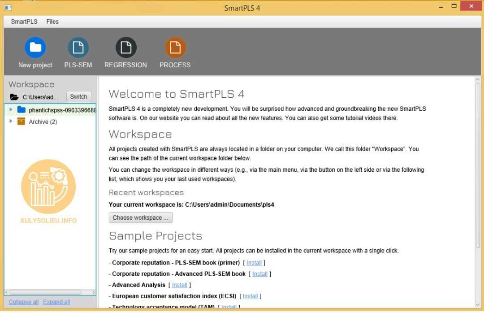Expand the Archive (2) tree node

11,122
